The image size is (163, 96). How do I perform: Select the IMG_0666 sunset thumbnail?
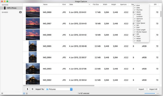point(33,35)
